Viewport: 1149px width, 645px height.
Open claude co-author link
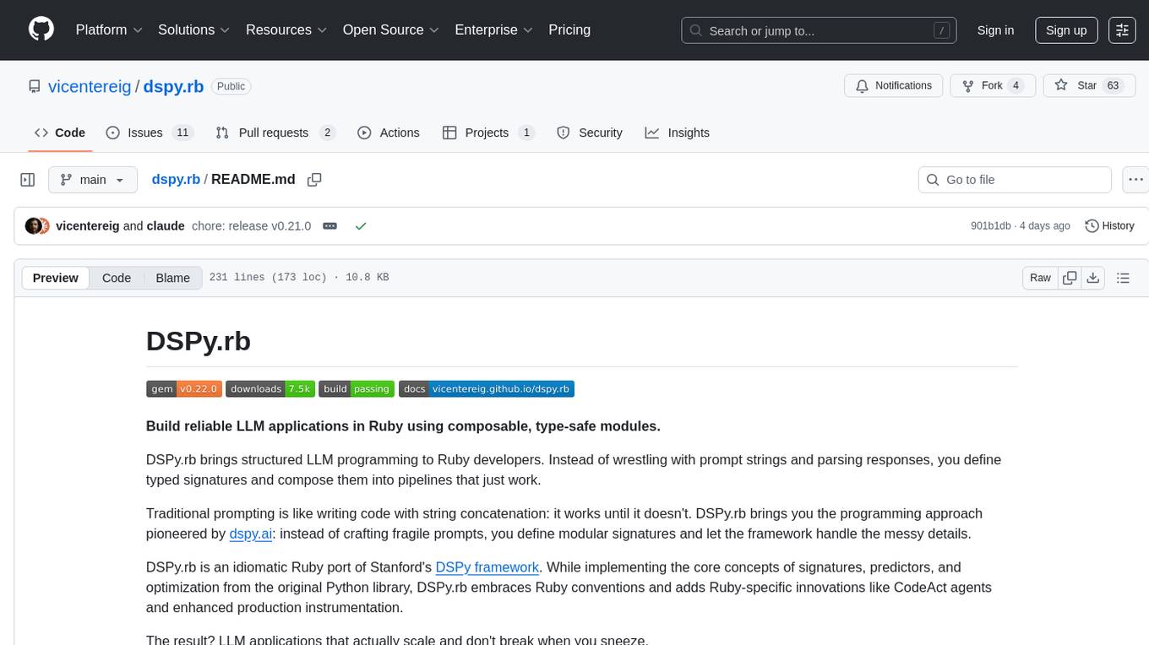(x=166, y=225)
